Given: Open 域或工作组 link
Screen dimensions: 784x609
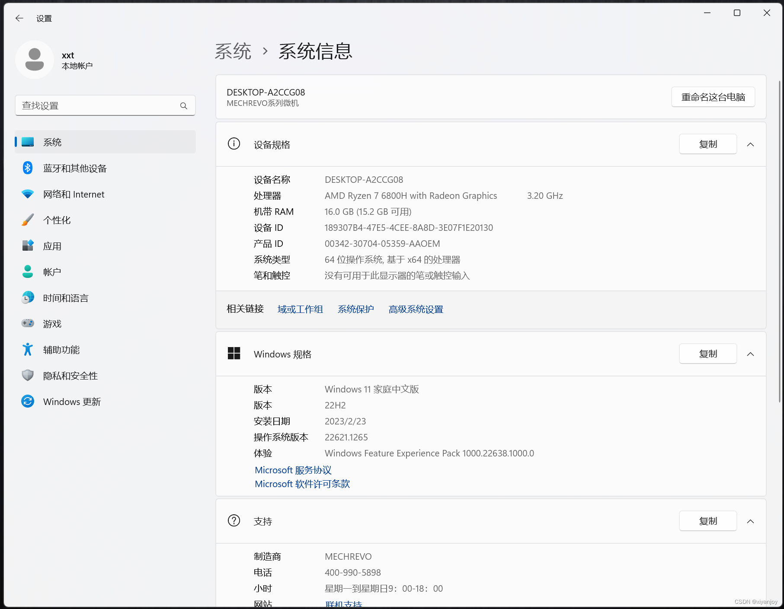Looking at the screenshot, I should click(300, 309).
